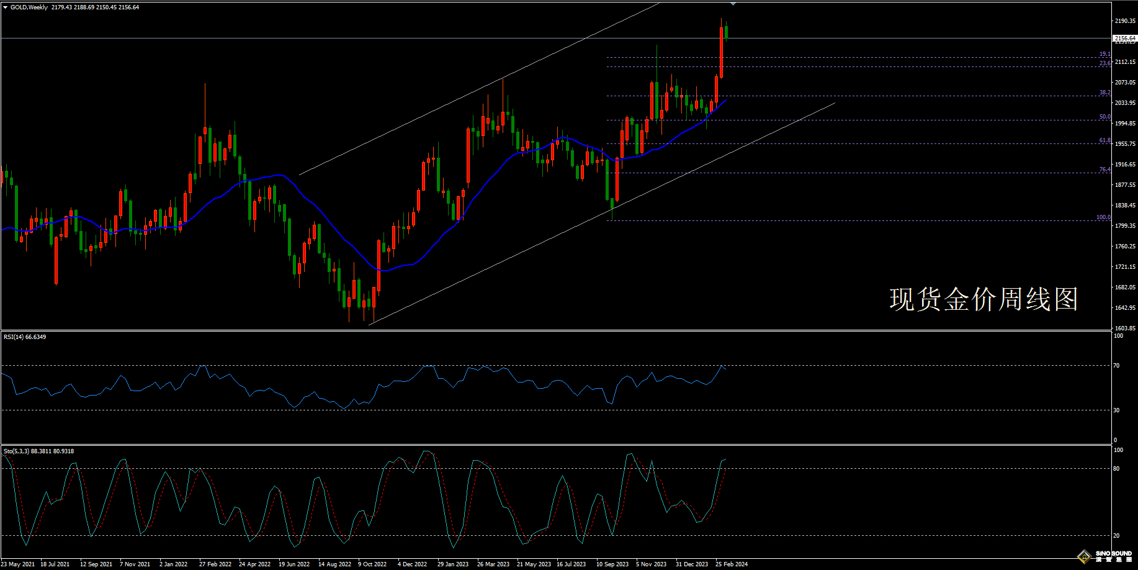Select the 100.0 Fibonacci level label
Image resolution: width=1138 pixels, height=570 pixels.
click(x=1103, y=217)
